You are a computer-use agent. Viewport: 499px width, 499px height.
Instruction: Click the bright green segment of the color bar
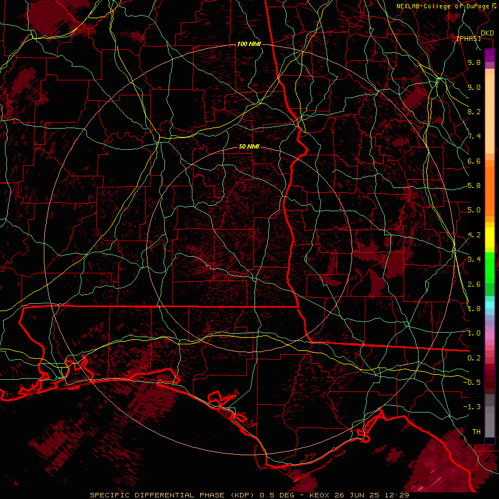[x=490, y=267]
